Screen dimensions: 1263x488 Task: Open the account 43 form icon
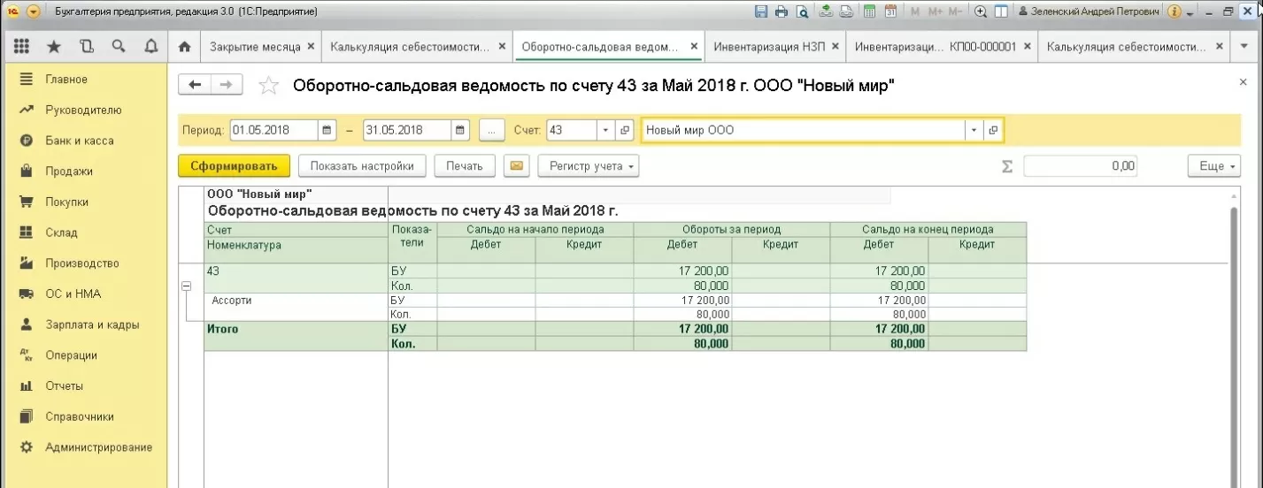click(x=625, y=130)
